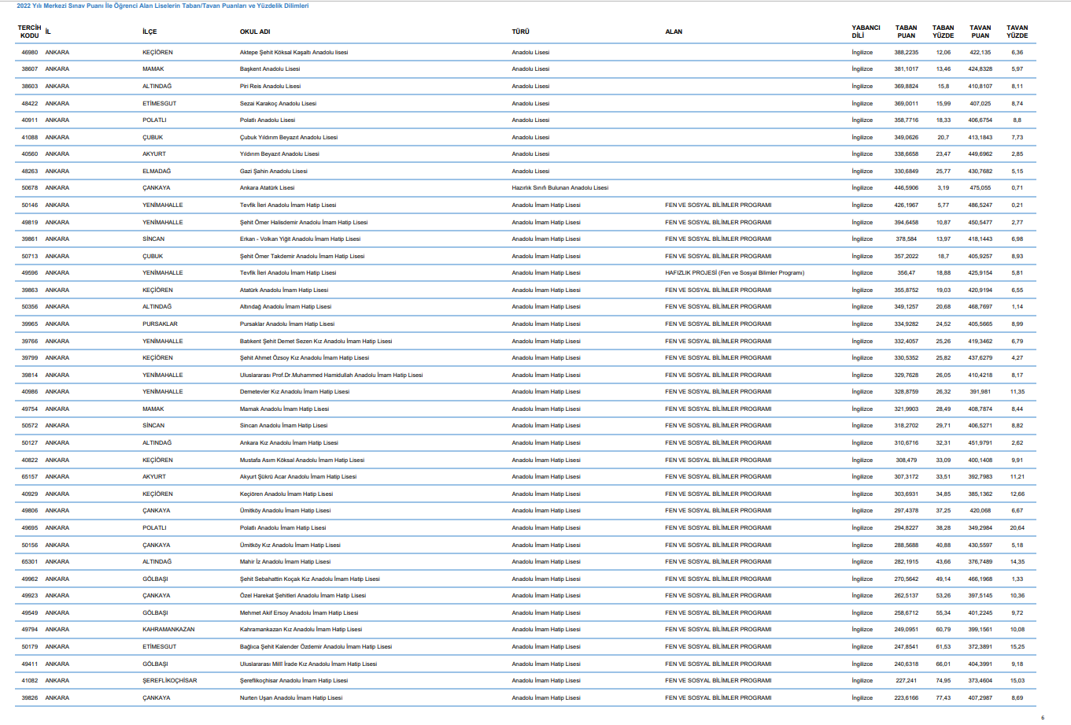
Task: Click 'Çubuk Yıldırım Beyazıt Anadolu Lisesi' cell
Action: (289, 138)
